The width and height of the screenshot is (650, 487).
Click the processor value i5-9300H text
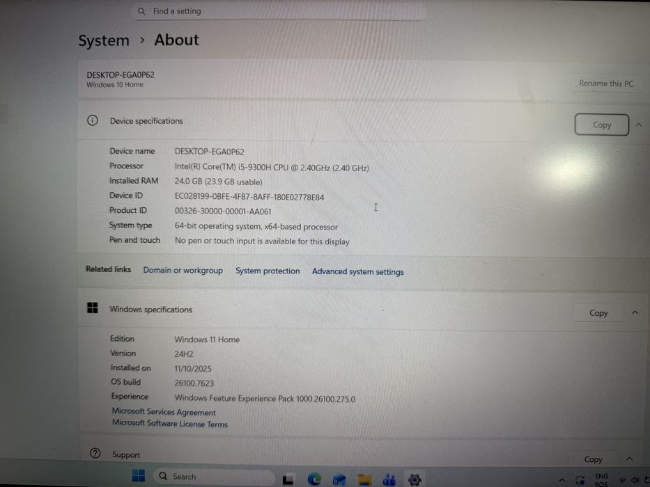tap(272, 168)
